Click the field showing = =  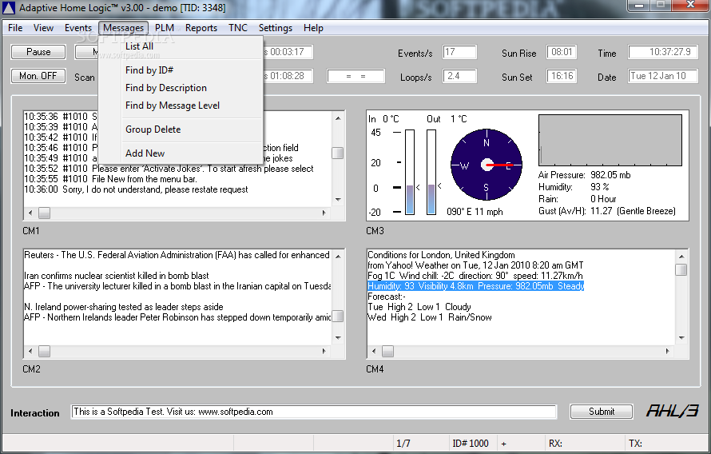355,76
